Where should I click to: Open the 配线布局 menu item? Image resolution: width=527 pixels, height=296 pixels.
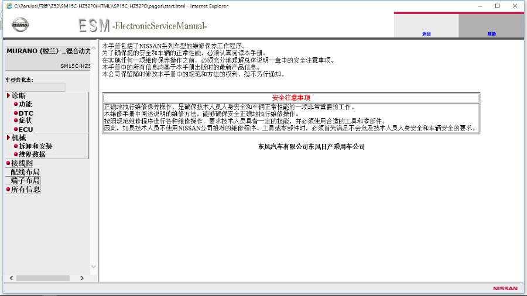coord(25,172)
